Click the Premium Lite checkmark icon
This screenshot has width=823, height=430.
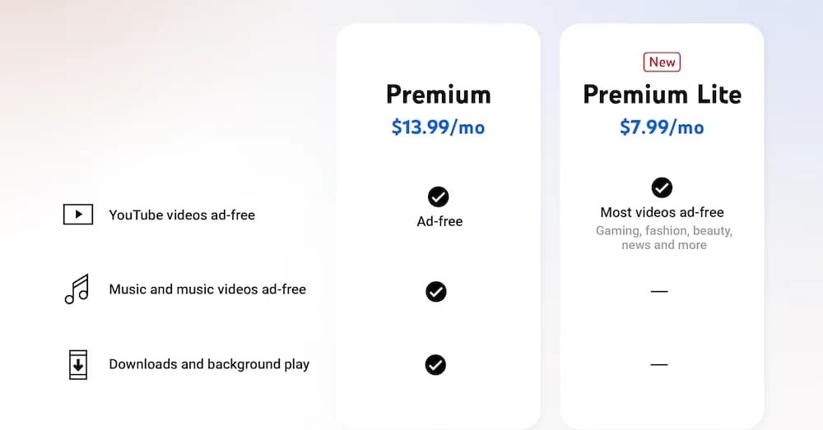click(x=662, y=187)
